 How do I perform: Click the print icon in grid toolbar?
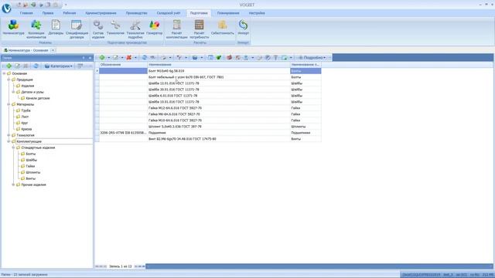tap(163, 57)
